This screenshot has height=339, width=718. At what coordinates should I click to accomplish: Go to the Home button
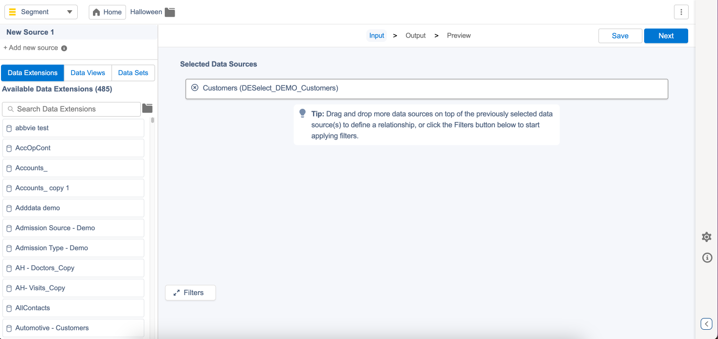(107, 12)
